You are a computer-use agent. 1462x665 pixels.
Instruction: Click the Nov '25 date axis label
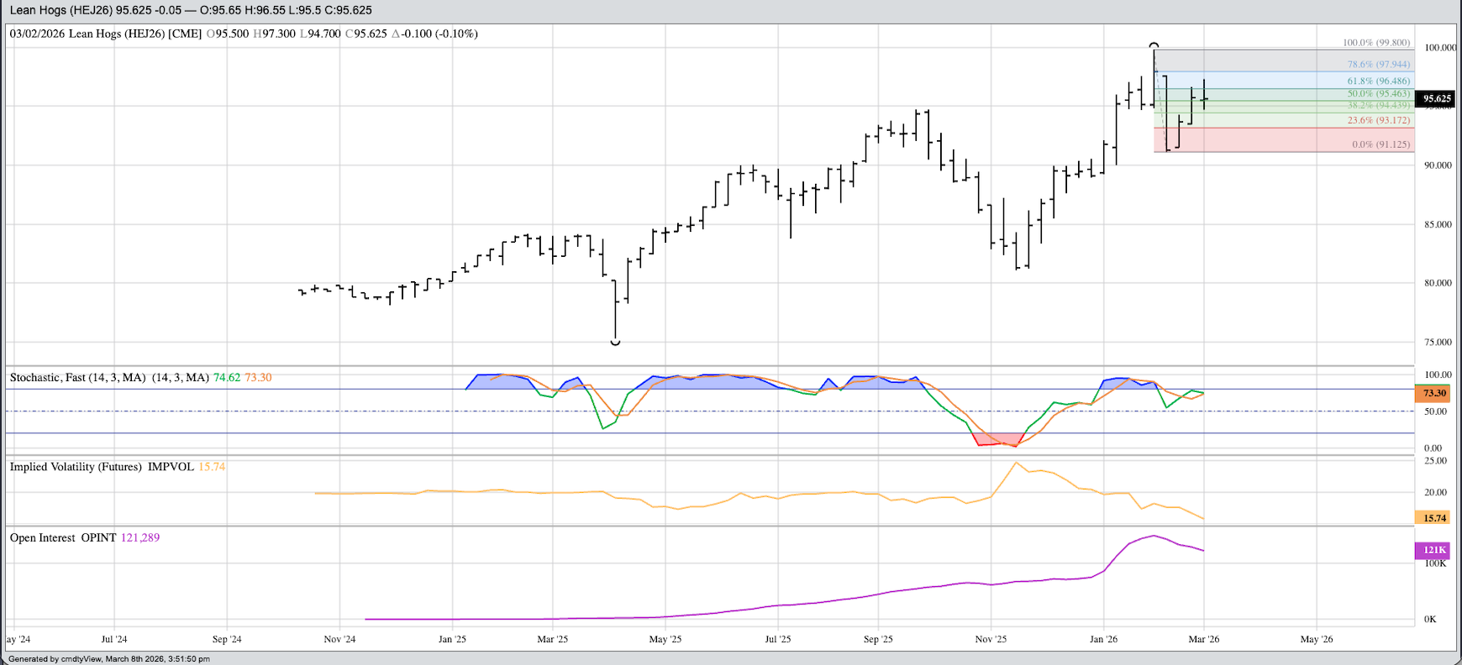(991, 639)
